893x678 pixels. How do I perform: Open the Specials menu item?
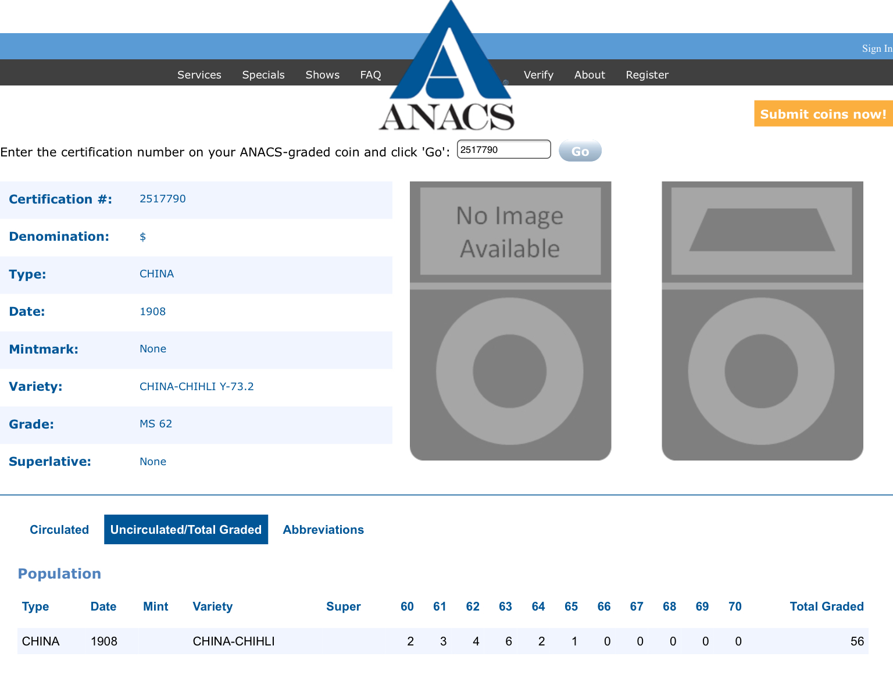tap(263, 75)
